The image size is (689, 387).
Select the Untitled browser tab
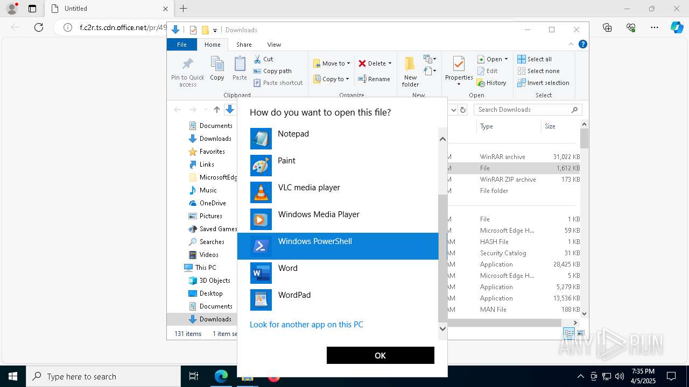coord(109,9)
